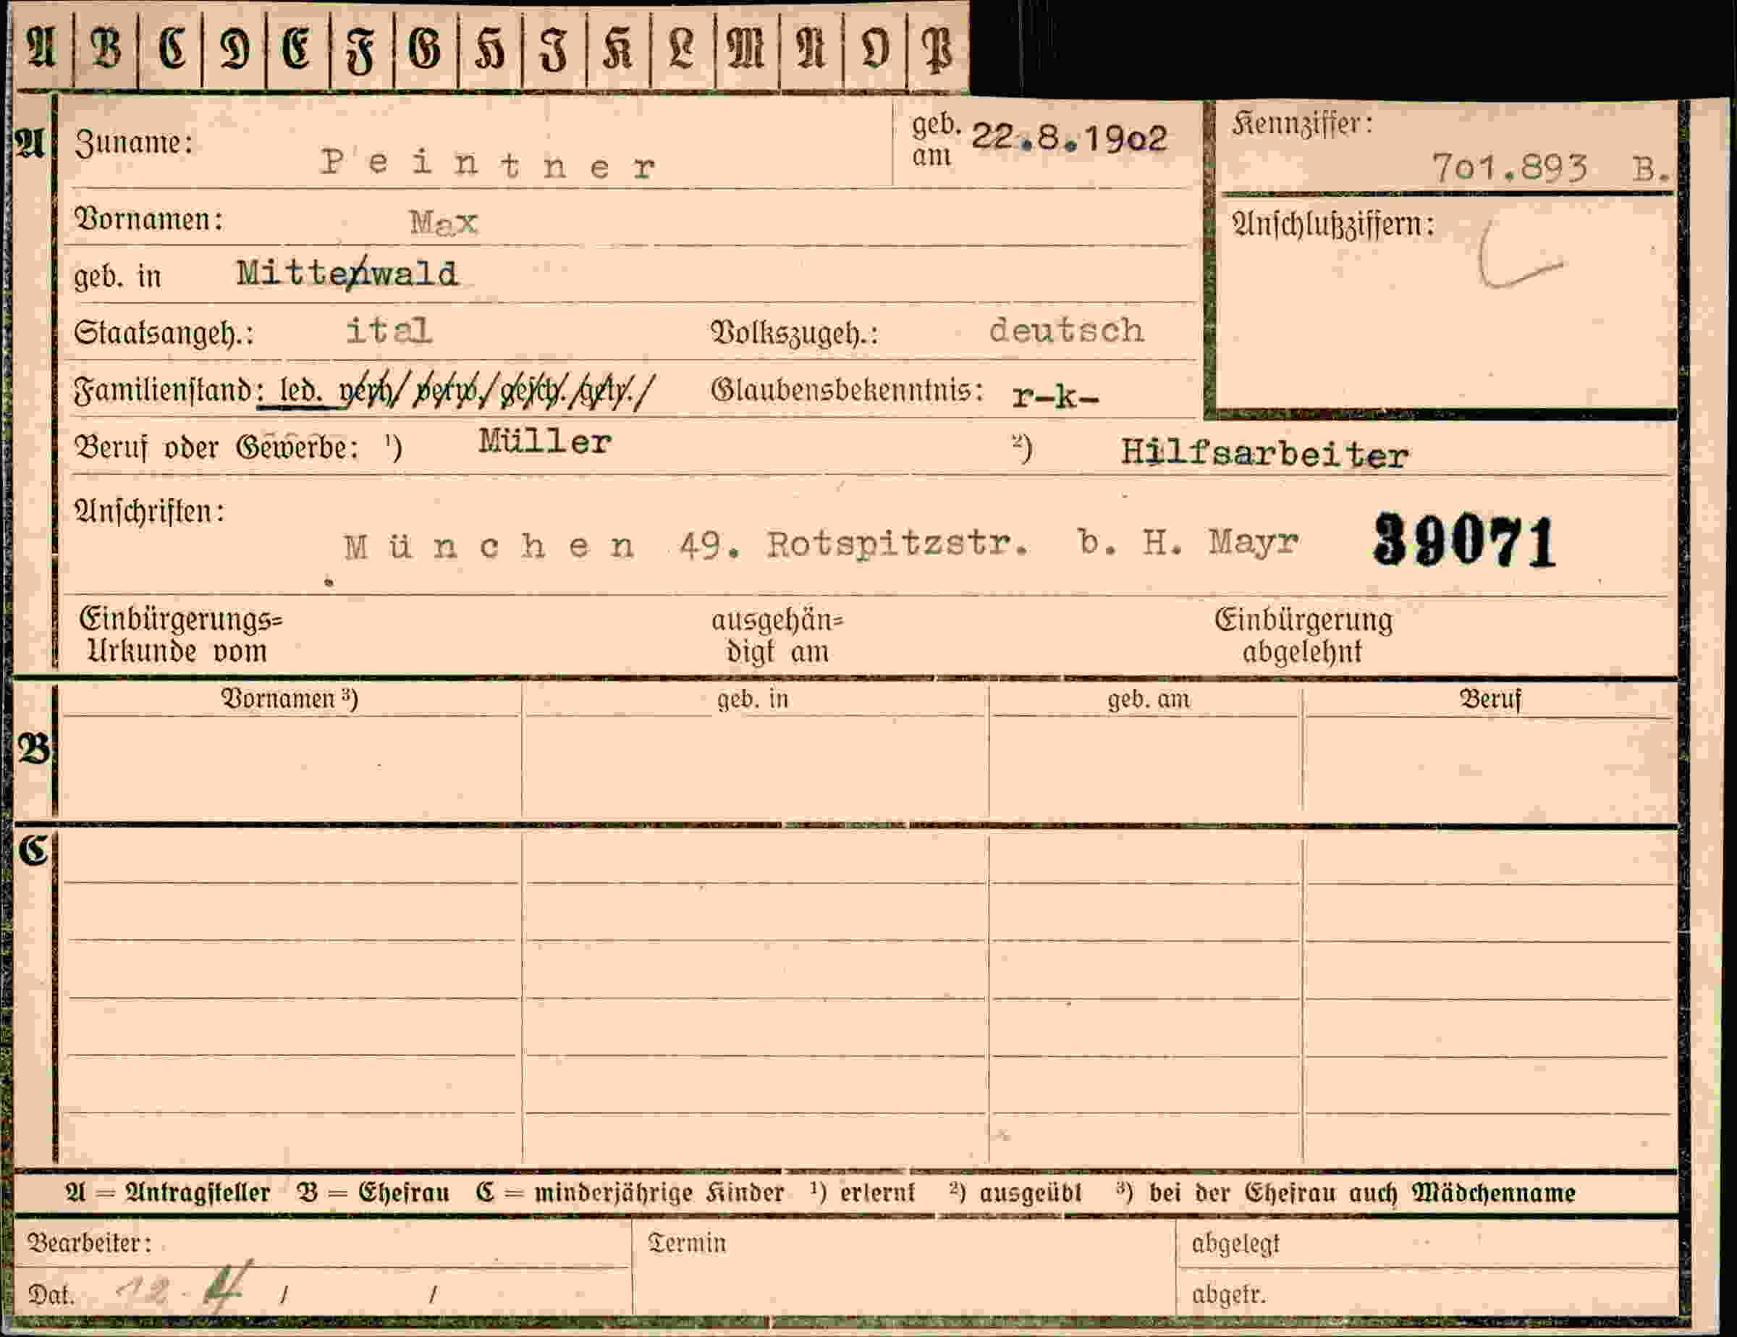1737x1337 pixels.
Task: Click the index tab letter J
Action: click(554, 49)
